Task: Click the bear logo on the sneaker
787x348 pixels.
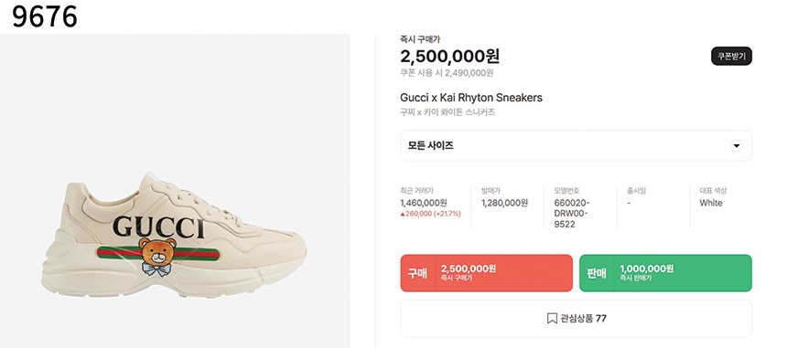Action: (156, 257)
